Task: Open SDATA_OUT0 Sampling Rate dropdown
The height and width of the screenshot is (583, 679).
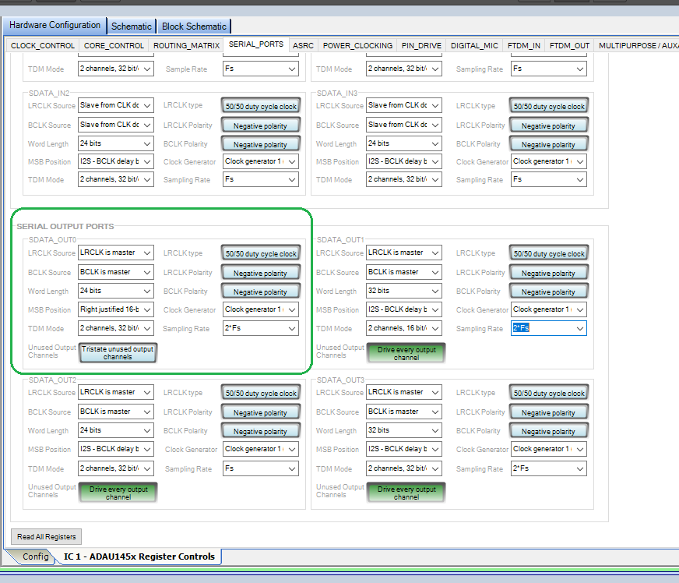Action: 261,328
